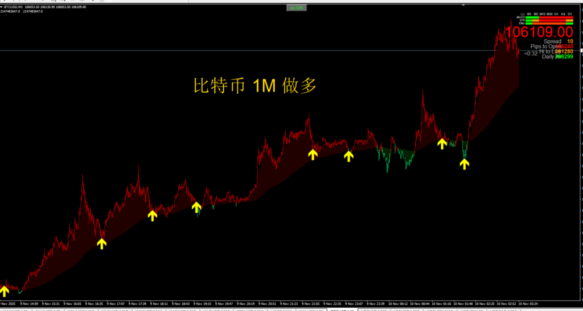Click the "<0:32" candle countdown timer
The width and height of the screenshot is (583, 311).
pyautogui.click(x=531, y=53)
